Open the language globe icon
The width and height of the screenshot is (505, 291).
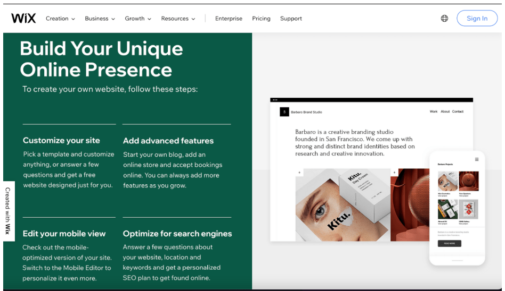444,18
